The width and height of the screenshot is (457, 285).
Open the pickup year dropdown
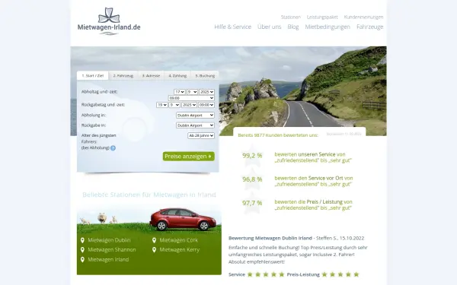pos(206,92)
